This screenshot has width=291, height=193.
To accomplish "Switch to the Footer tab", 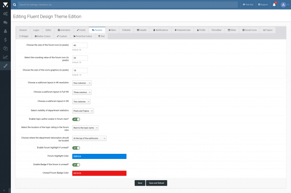I will [x=81, y=30].
